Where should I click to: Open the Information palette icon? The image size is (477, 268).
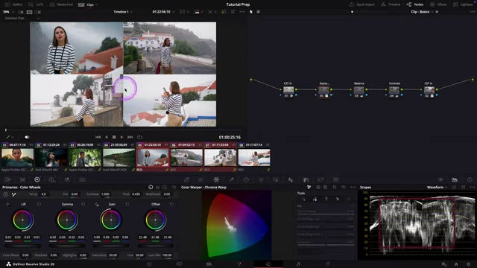[x=470, y=179]
